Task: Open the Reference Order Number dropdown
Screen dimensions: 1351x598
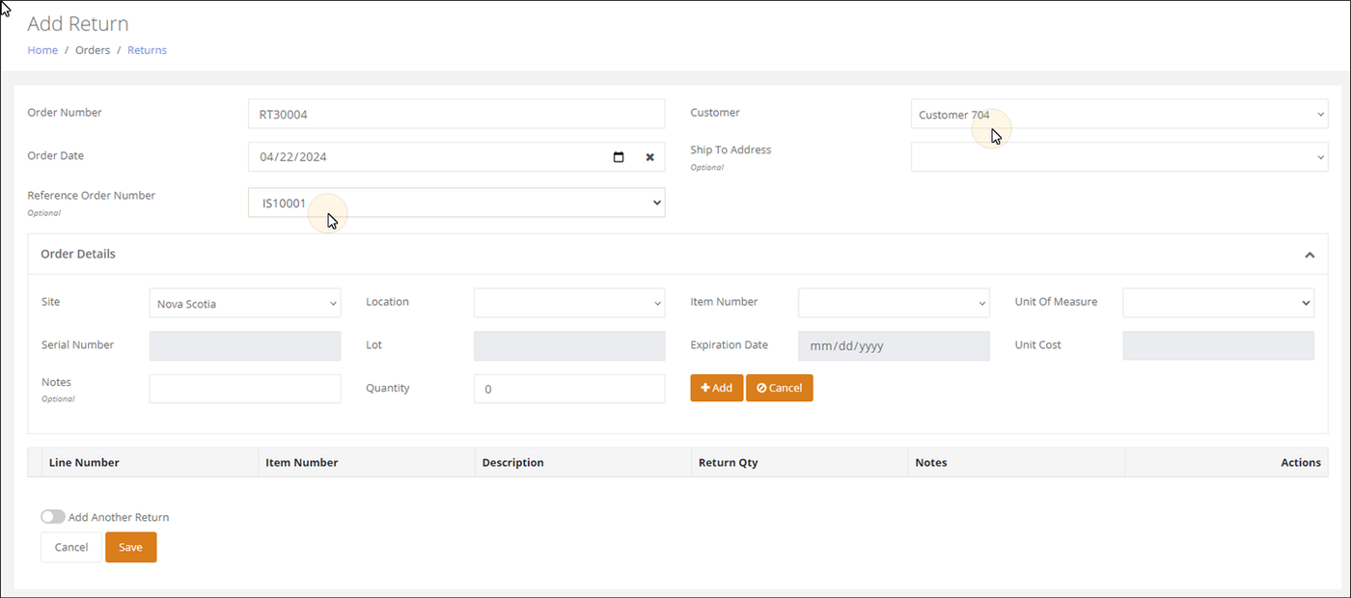Action: coord(456,203)
